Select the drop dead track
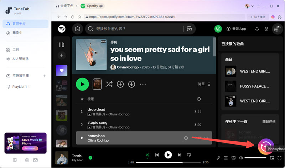This screenshot has height=168, width=285. pyautogui.click(x=144, y=112)
